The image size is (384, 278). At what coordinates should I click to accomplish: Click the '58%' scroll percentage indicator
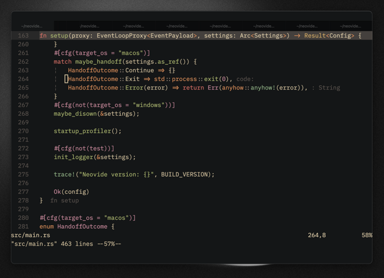[367, 235]
